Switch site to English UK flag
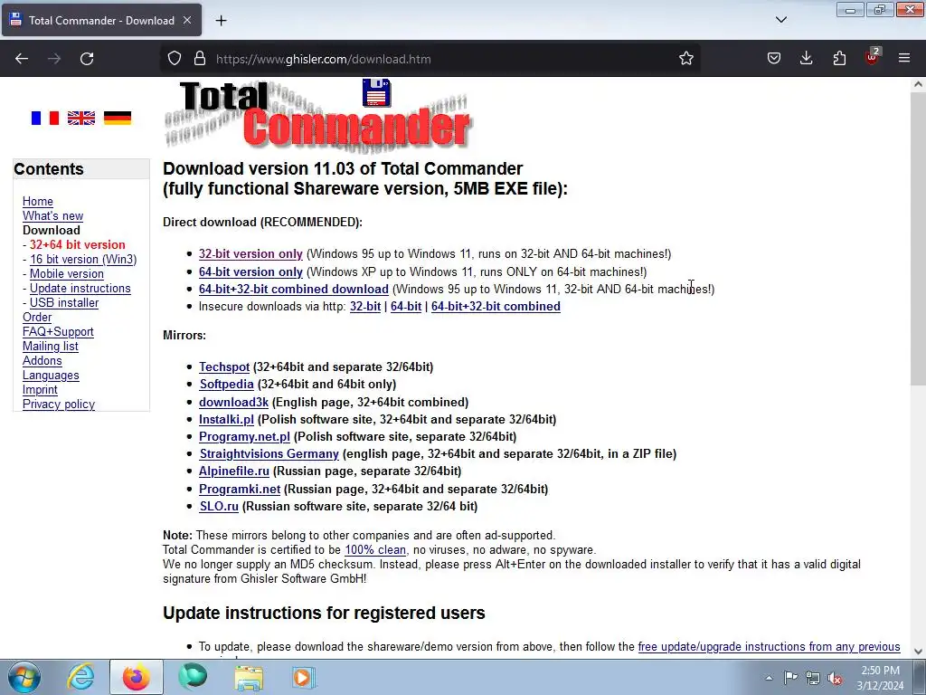 click(80, 119)
